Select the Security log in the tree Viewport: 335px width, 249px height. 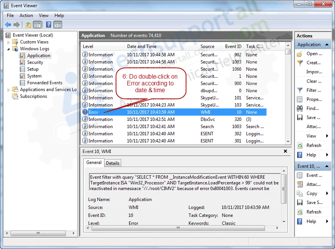[35, 62]
